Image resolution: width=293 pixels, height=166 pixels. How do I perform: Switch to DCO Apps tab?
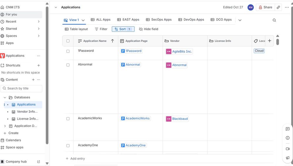tap(221, 20)
